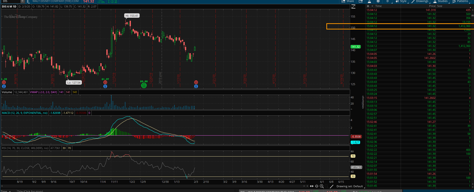Viewport: 474px width, 192px height.
Task: Click the pan arrows icon below chart
Action: (312, 186)
